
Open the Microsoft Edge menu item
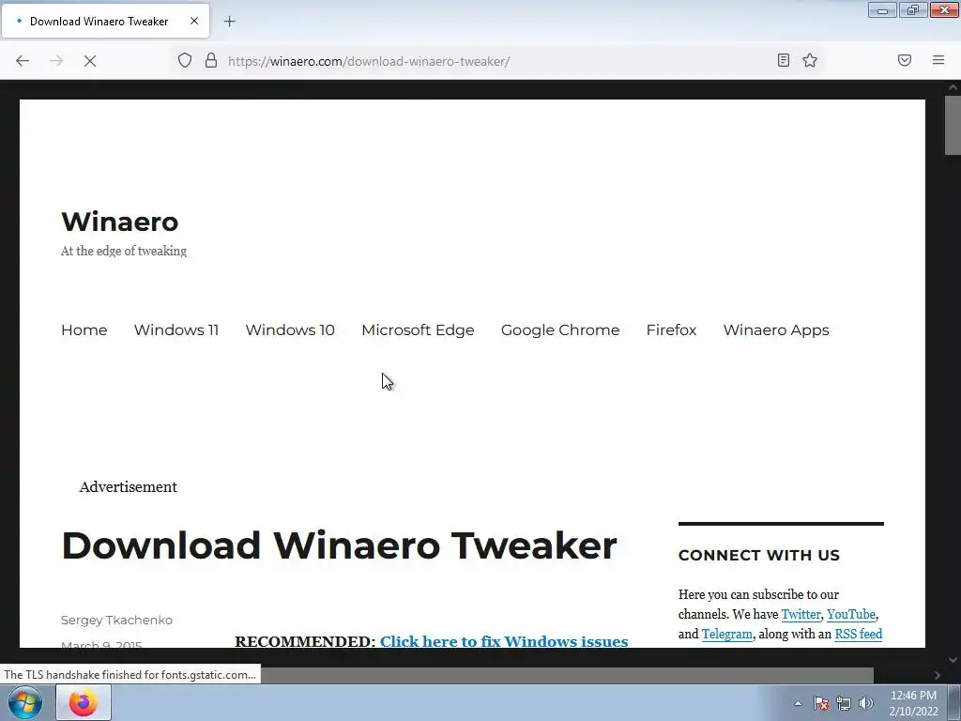click(x=418, y=330)
